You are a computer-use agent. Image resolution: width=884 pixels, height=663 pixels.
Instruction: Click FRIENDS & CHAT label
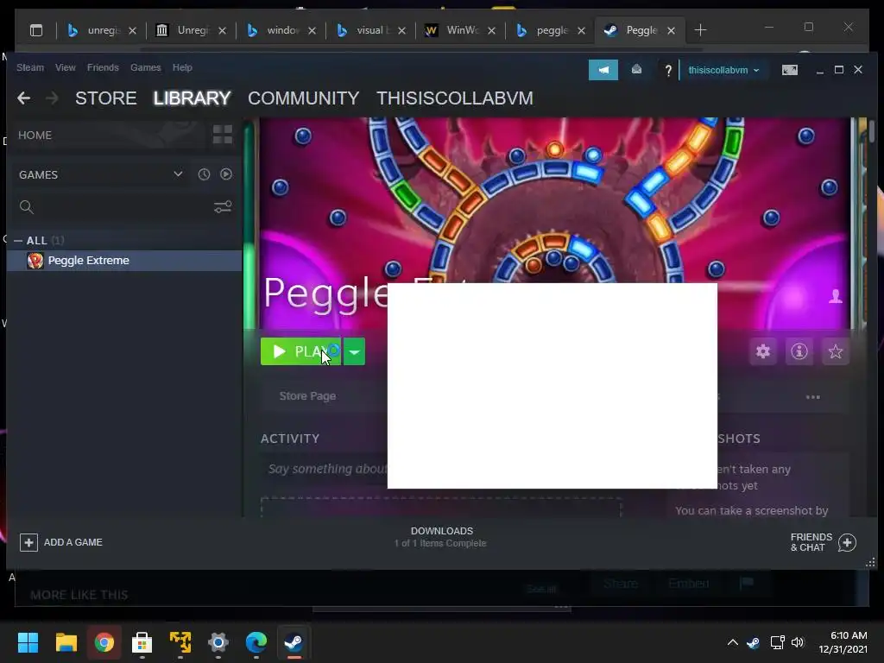coord(811,542)
